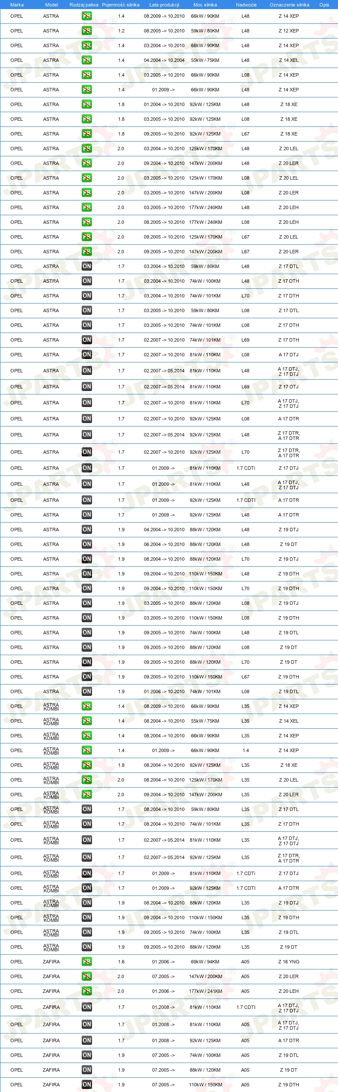The width and height of the screenshot is (338, 1092).
Task: Click ON icon in ASTRA Z 19 DTH L67 row
Action: (x=86, y=677)
